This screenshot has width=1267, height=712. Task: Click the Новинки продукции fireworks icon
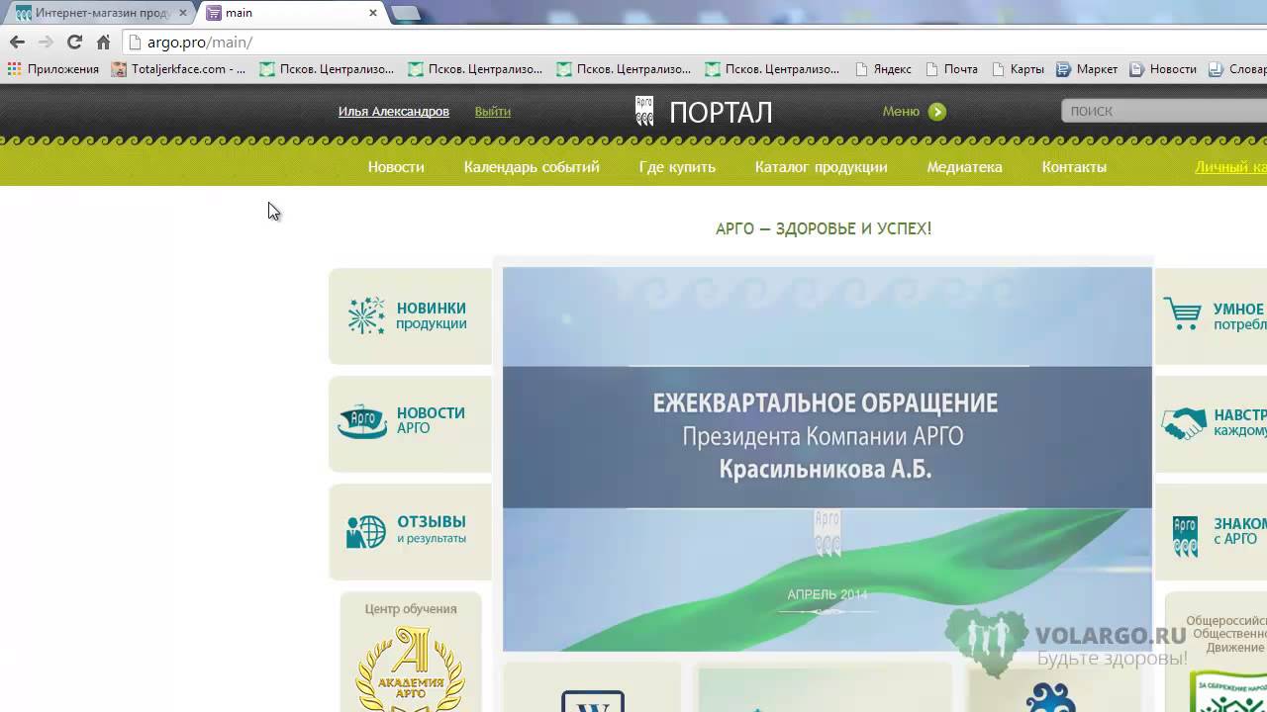[366, 315]
